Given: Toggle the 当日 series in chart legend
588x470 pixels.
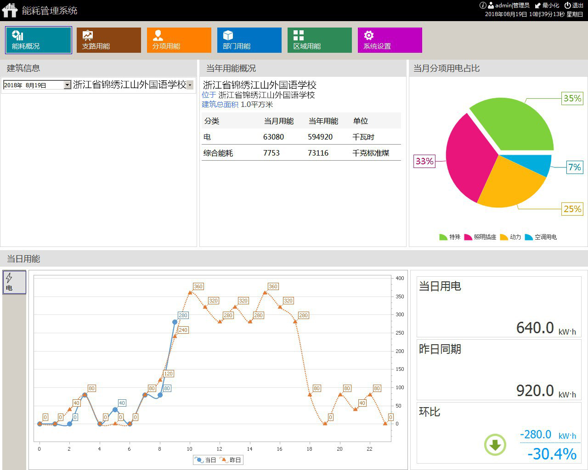Looking at the screenshot, I should pyautogui.click(x=205, y=460).
